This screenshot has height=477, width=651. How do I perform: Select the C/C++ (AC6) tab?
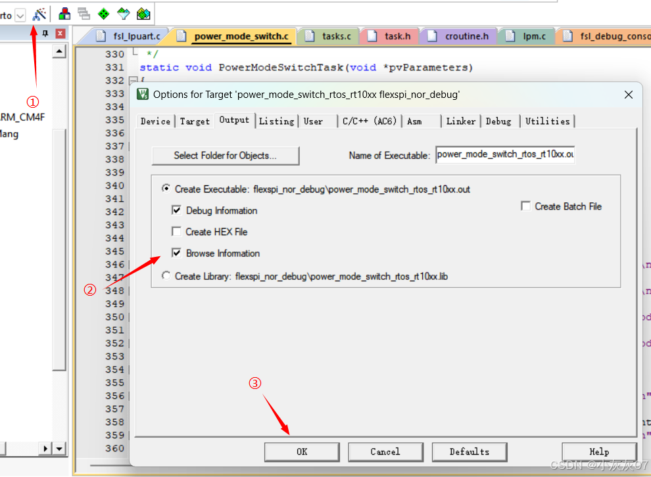pyautogui.click(x=370, y=121)
